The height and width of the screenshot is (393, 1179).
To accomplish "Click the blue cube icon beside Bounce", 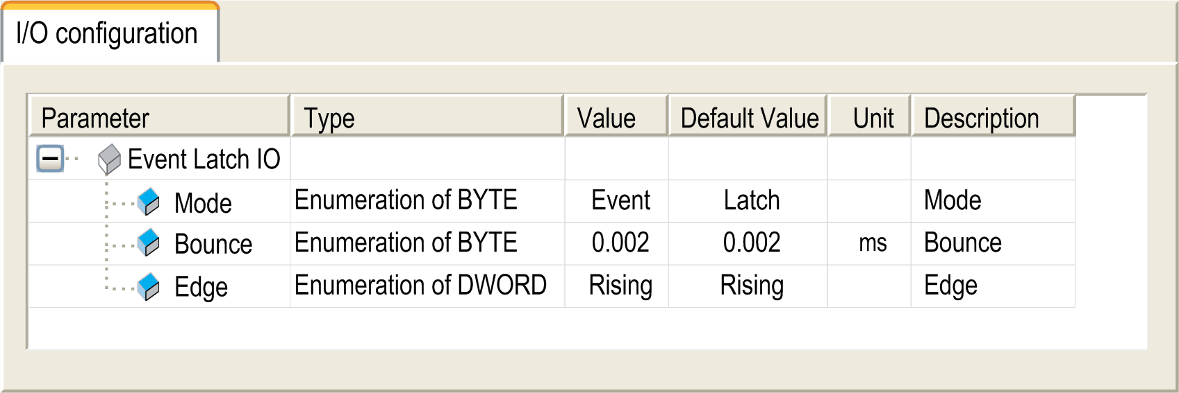I will pyautogui.click(x=148, y=243).
